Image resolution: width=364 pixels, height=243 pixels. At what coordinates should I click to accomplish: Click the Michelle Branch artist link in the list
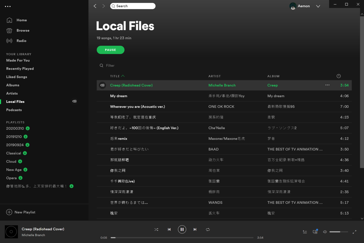(222, 85)
